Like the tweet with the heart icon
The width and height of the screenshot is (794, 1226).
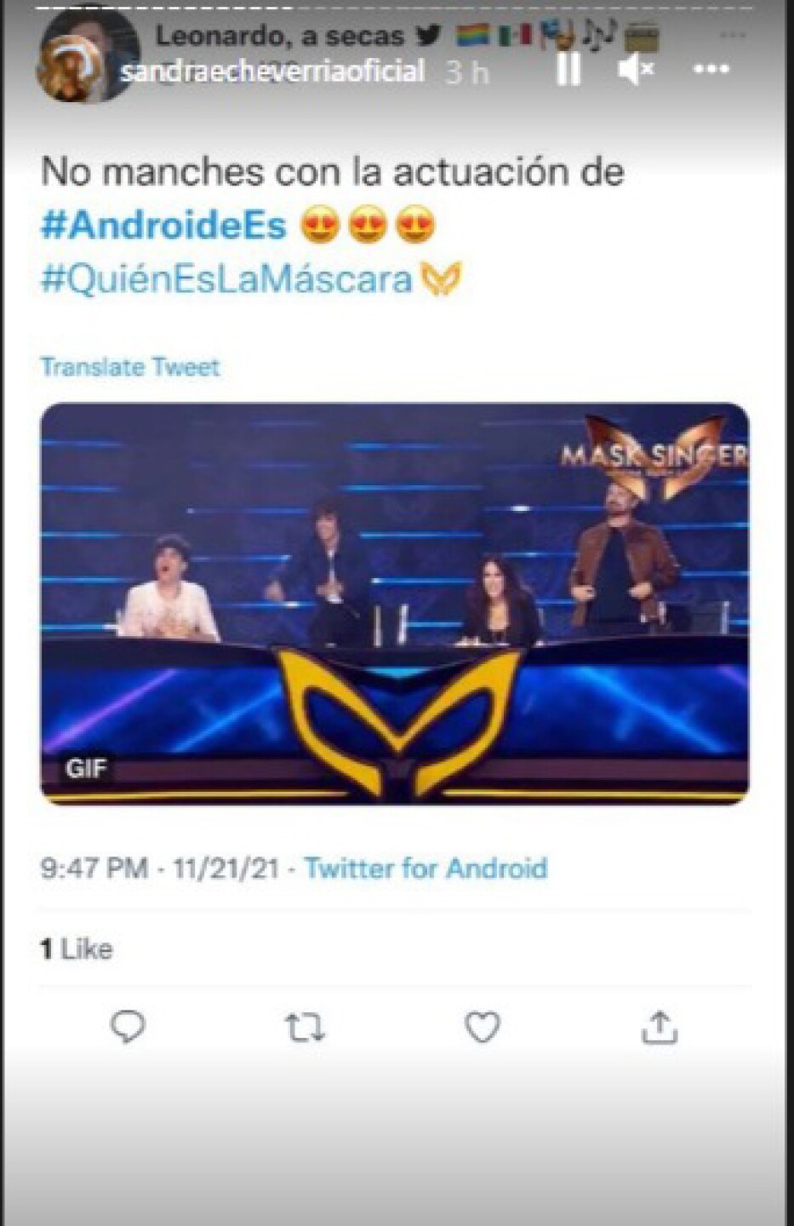482,1028
